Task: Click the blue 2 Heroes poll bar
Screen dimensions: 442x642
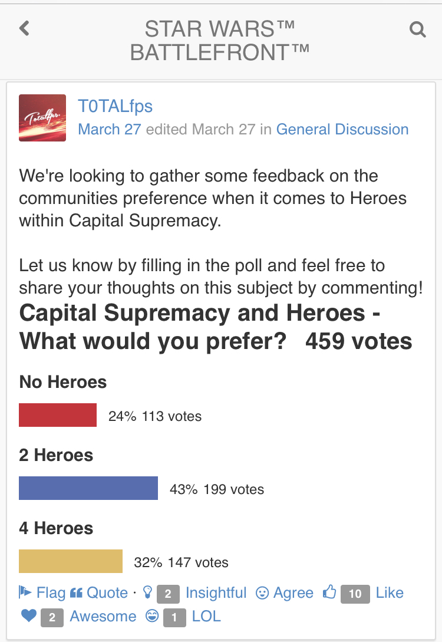Action: 88,488
